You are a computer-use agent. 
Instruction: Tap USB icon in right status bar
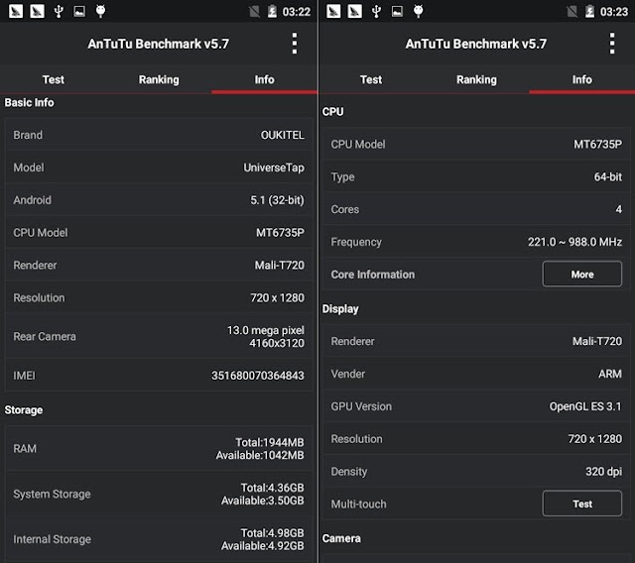point(376,11)
